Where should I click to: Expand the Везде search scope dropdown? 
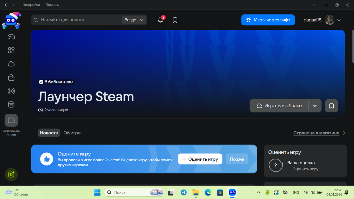(134, 20)
